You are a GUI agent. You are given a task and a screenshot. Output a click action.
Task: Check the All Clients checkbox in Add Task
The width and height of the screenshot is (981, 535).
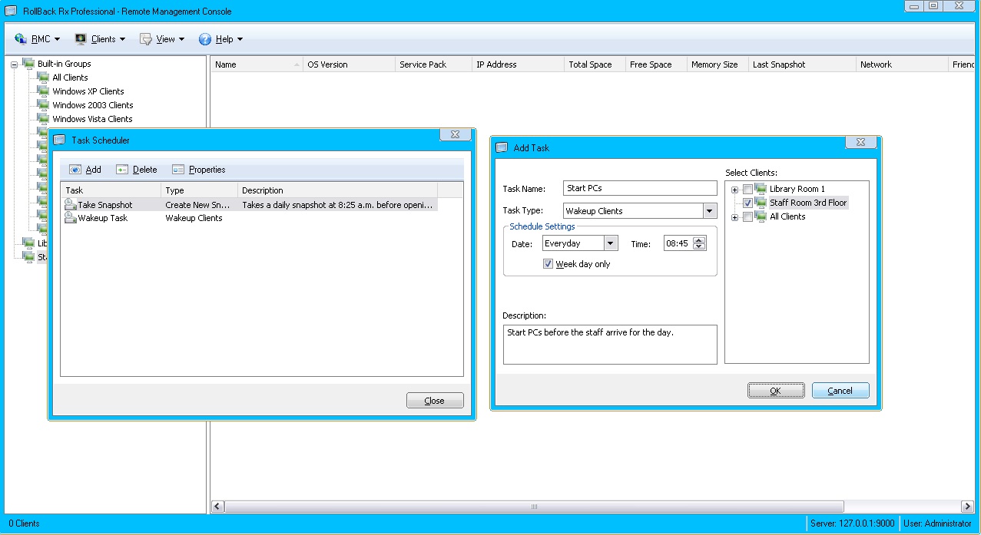tap(747, 217)
